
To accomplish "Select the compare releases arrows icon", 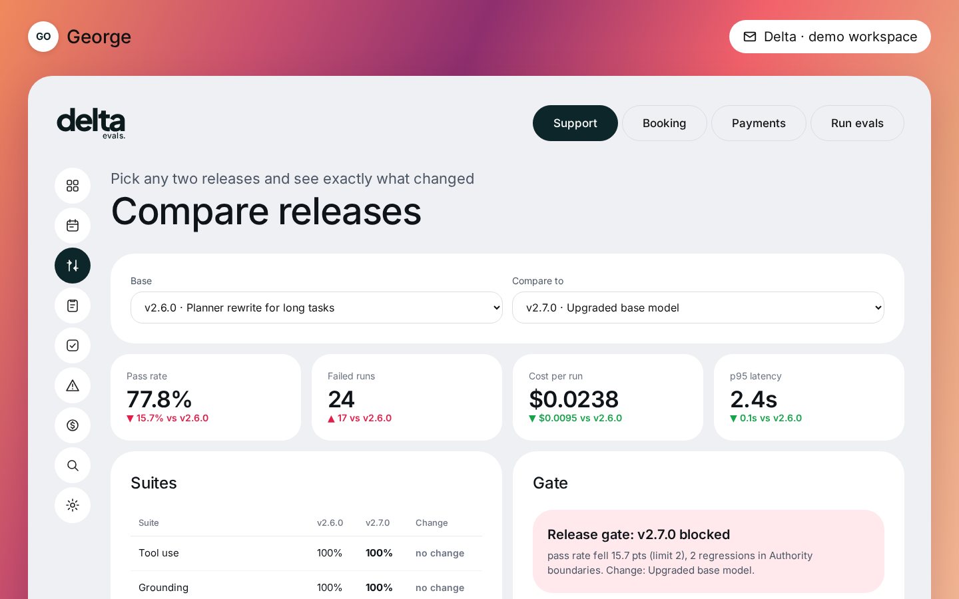I will point(73,266).
